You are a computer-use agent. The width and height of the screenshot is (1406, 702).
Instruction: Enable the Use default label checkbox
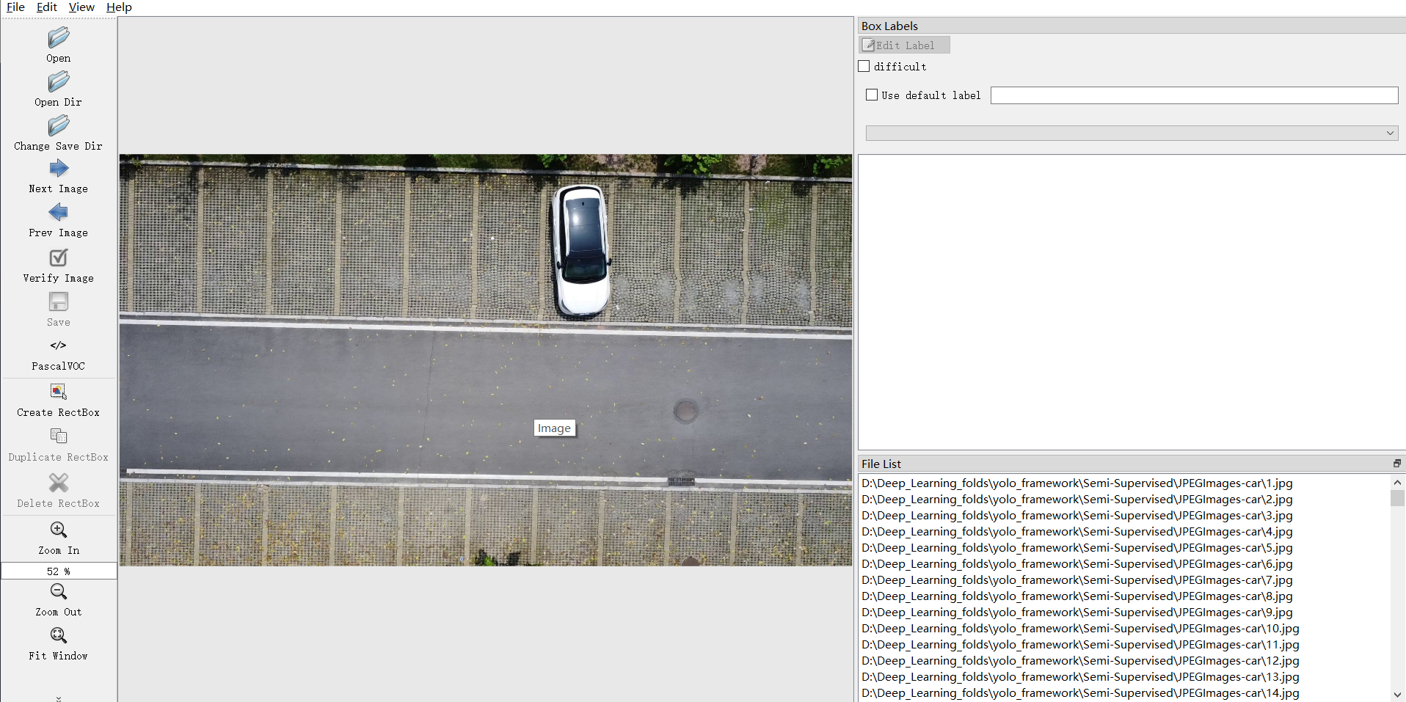[x=872, y=95]
